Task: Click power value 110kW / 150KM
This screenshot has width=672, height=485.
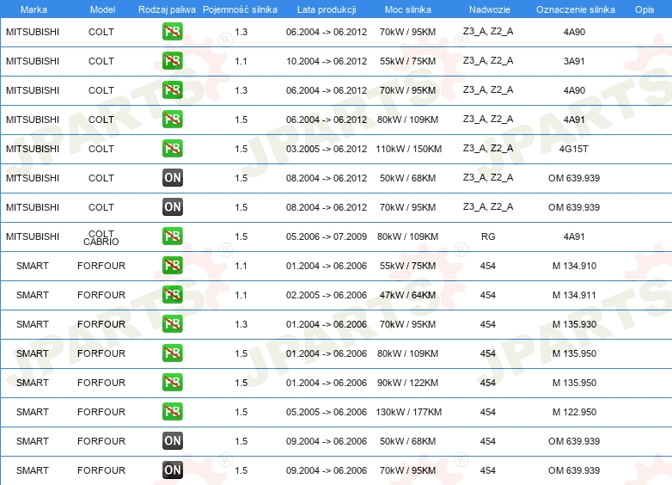Action: tap(408, 149)
